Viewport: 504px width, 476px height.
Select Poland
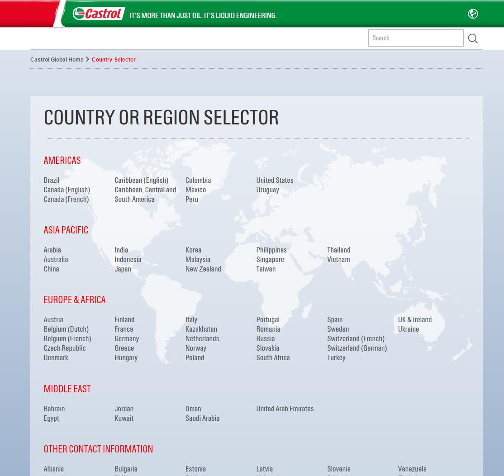(x=195, y=358)
